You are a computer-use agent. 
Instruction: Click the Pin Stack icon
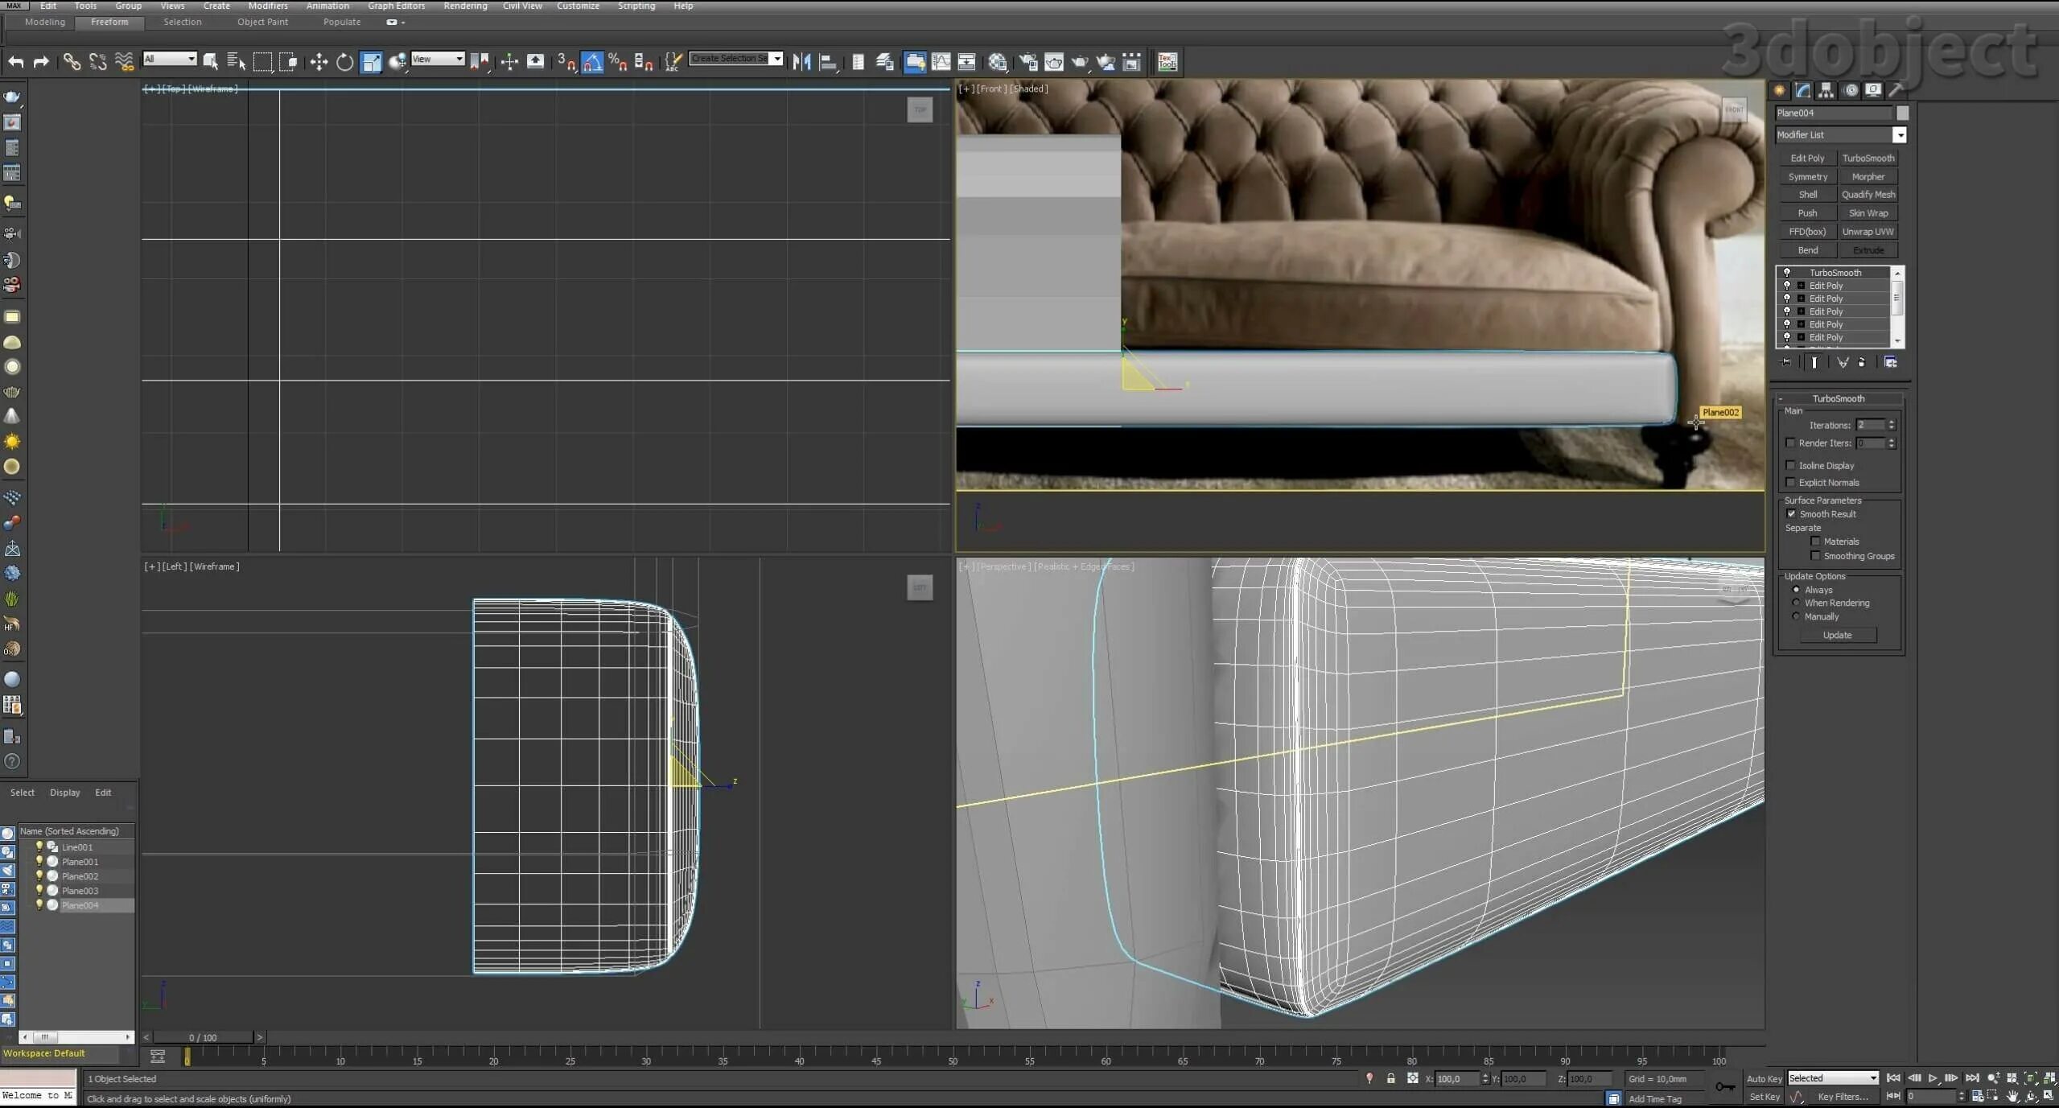[x=1787, y=363]
